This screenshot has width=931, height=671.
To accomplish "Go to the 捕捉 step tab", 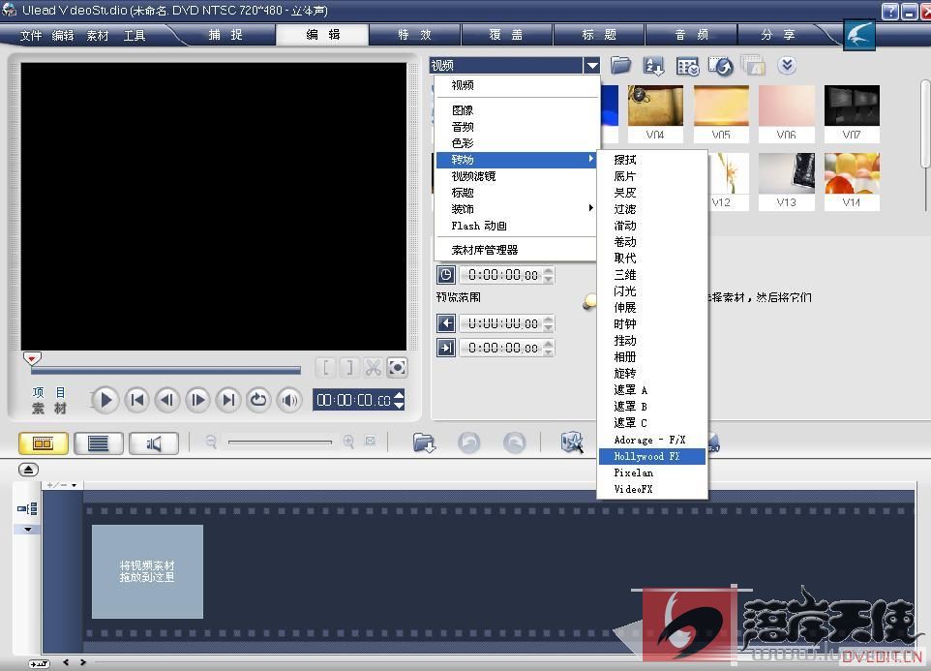I will click(225, 35).
